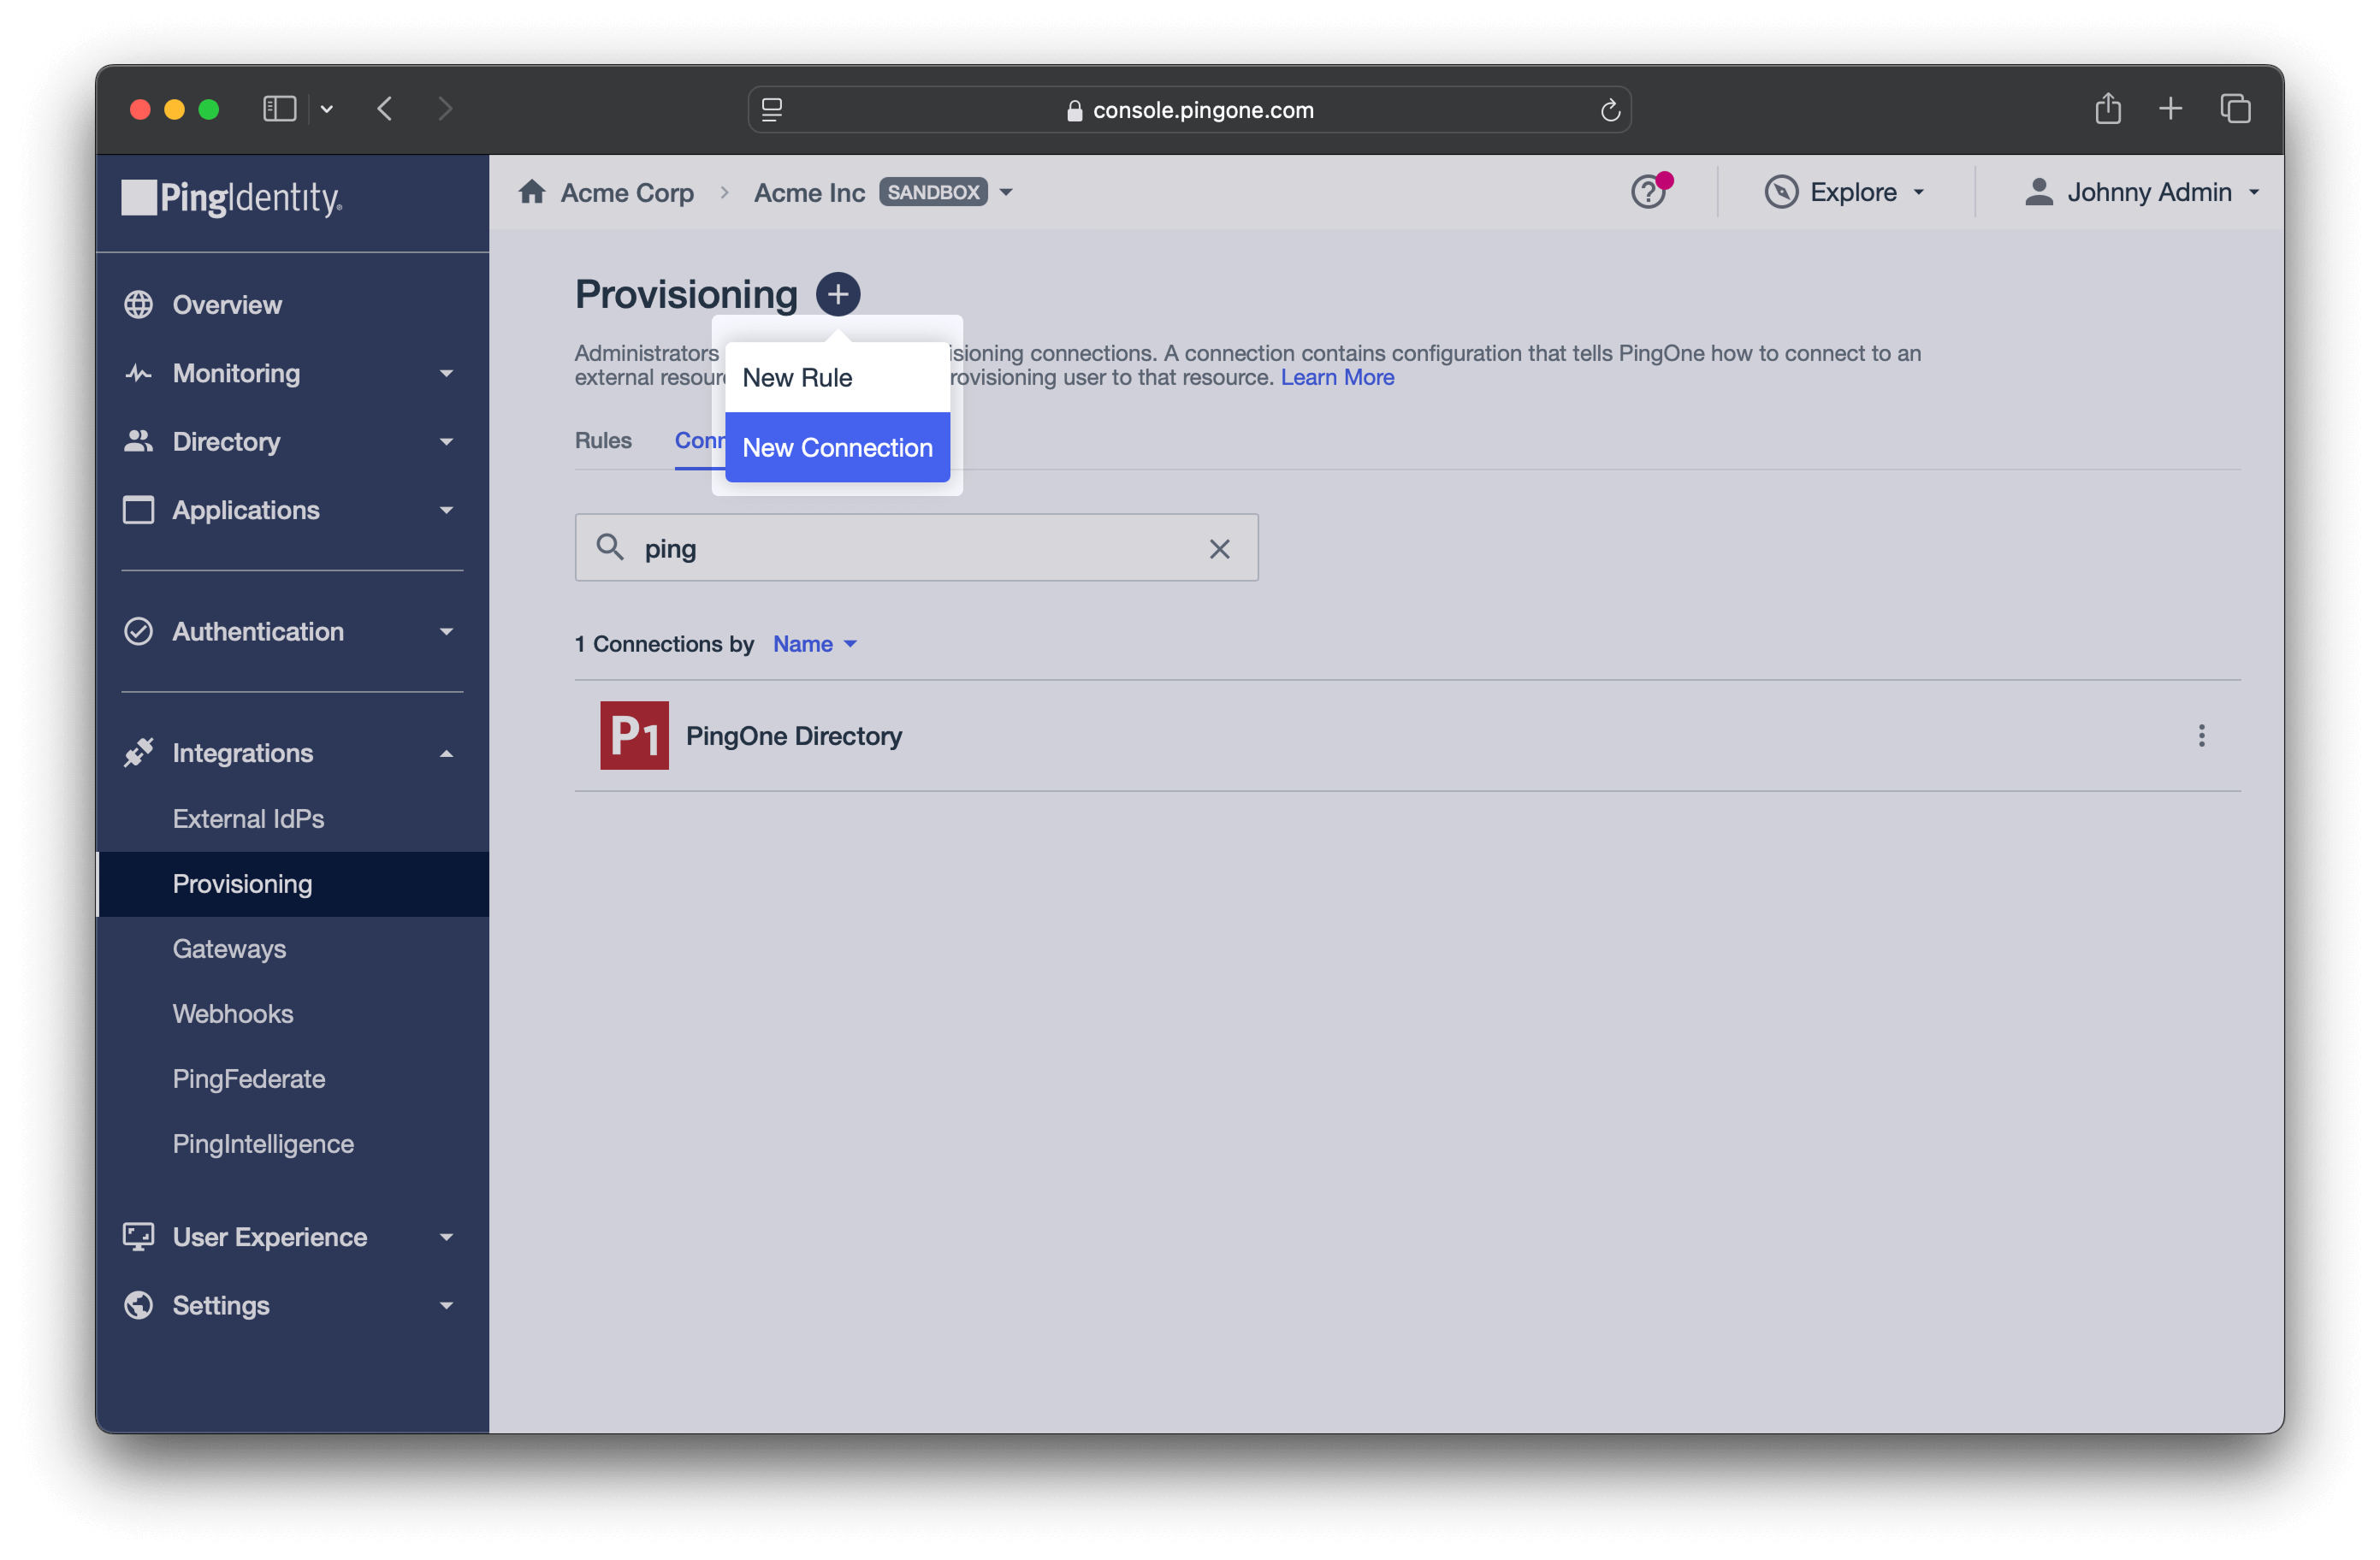Open PingIntelligence in sidebar

tap(263, 1143)
